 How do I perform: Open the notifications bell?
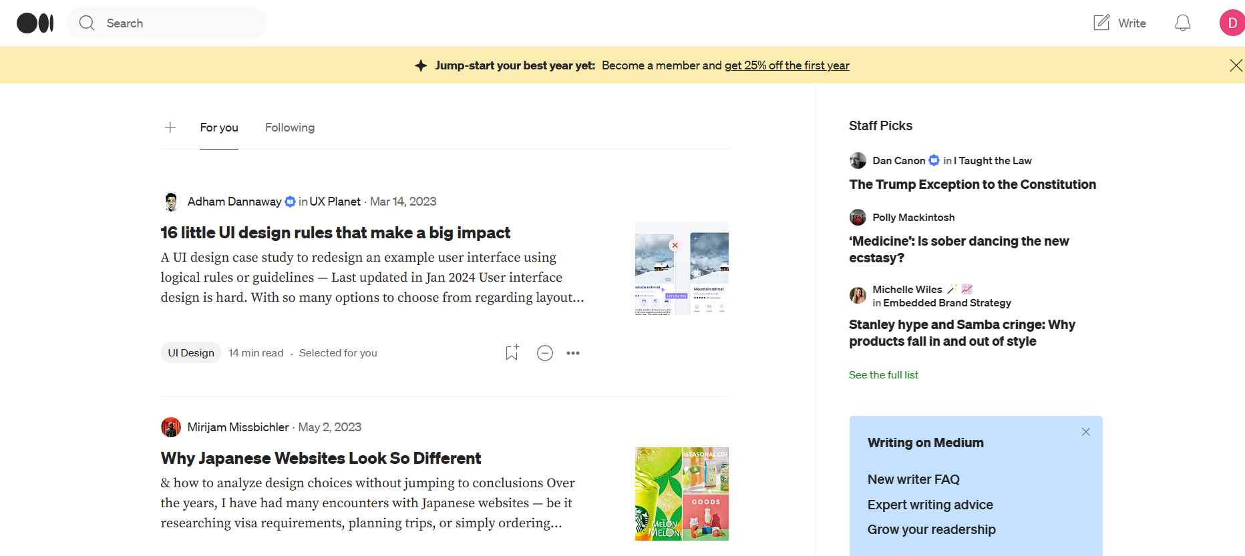click(1182, 23)
